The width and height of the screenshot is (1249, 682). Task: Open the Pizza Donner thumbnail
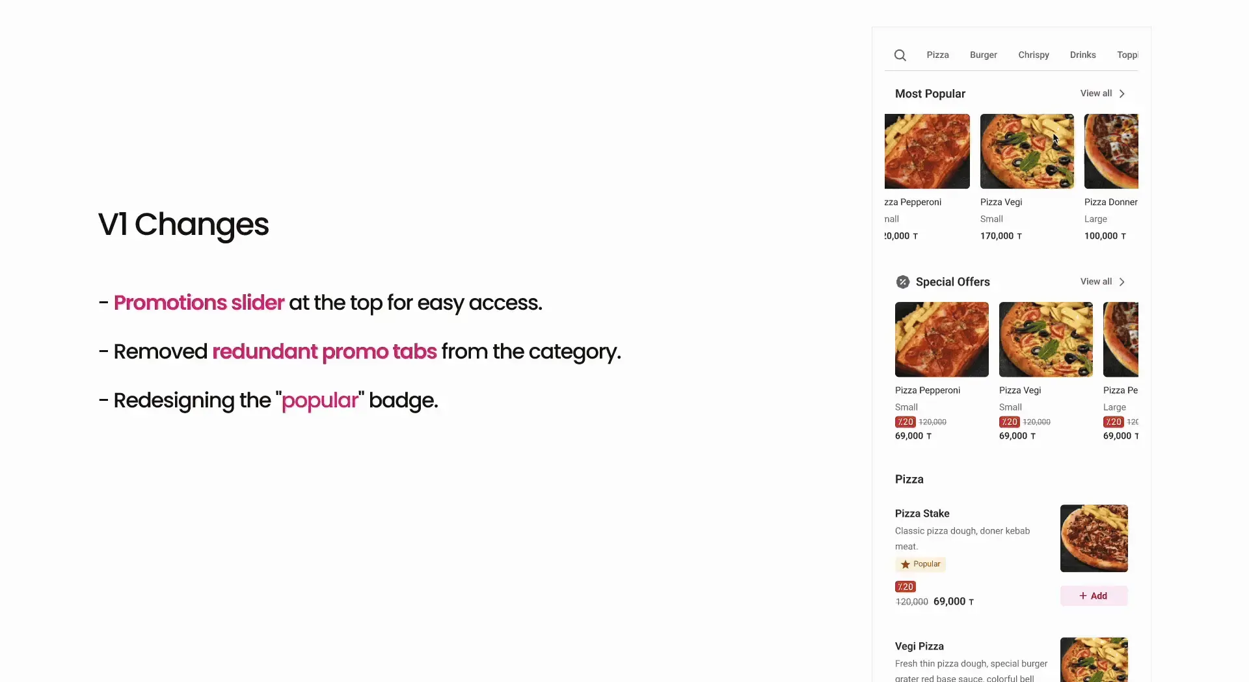(x=1110, y=151)
